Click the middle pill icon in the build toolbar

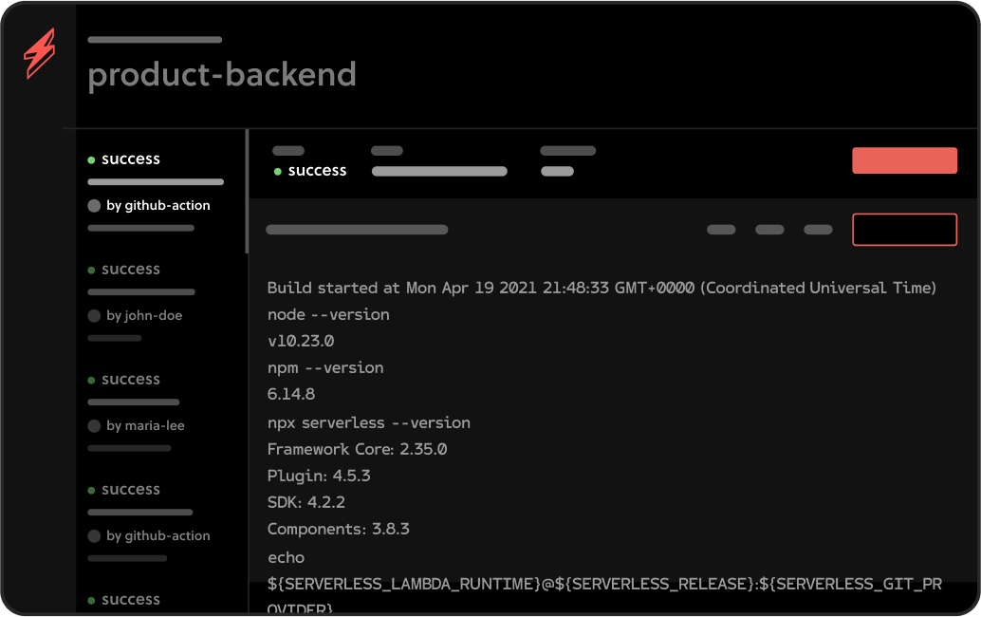point(768,229)
